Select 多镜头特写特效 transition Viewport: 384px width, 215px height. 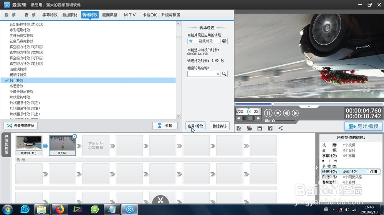pos(22,92)
